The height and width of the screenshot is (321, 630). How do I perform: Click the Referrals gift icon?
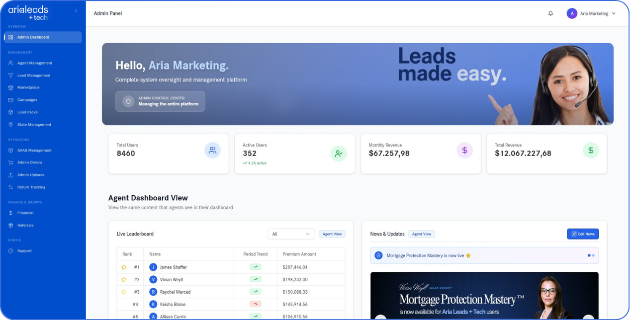coord(11,225)
